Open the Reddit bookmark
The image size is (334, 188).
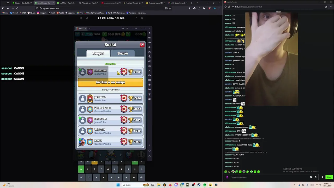point(60,13)
